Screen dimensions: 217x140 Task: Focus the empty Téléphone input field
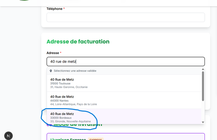(x=125, y=17)
